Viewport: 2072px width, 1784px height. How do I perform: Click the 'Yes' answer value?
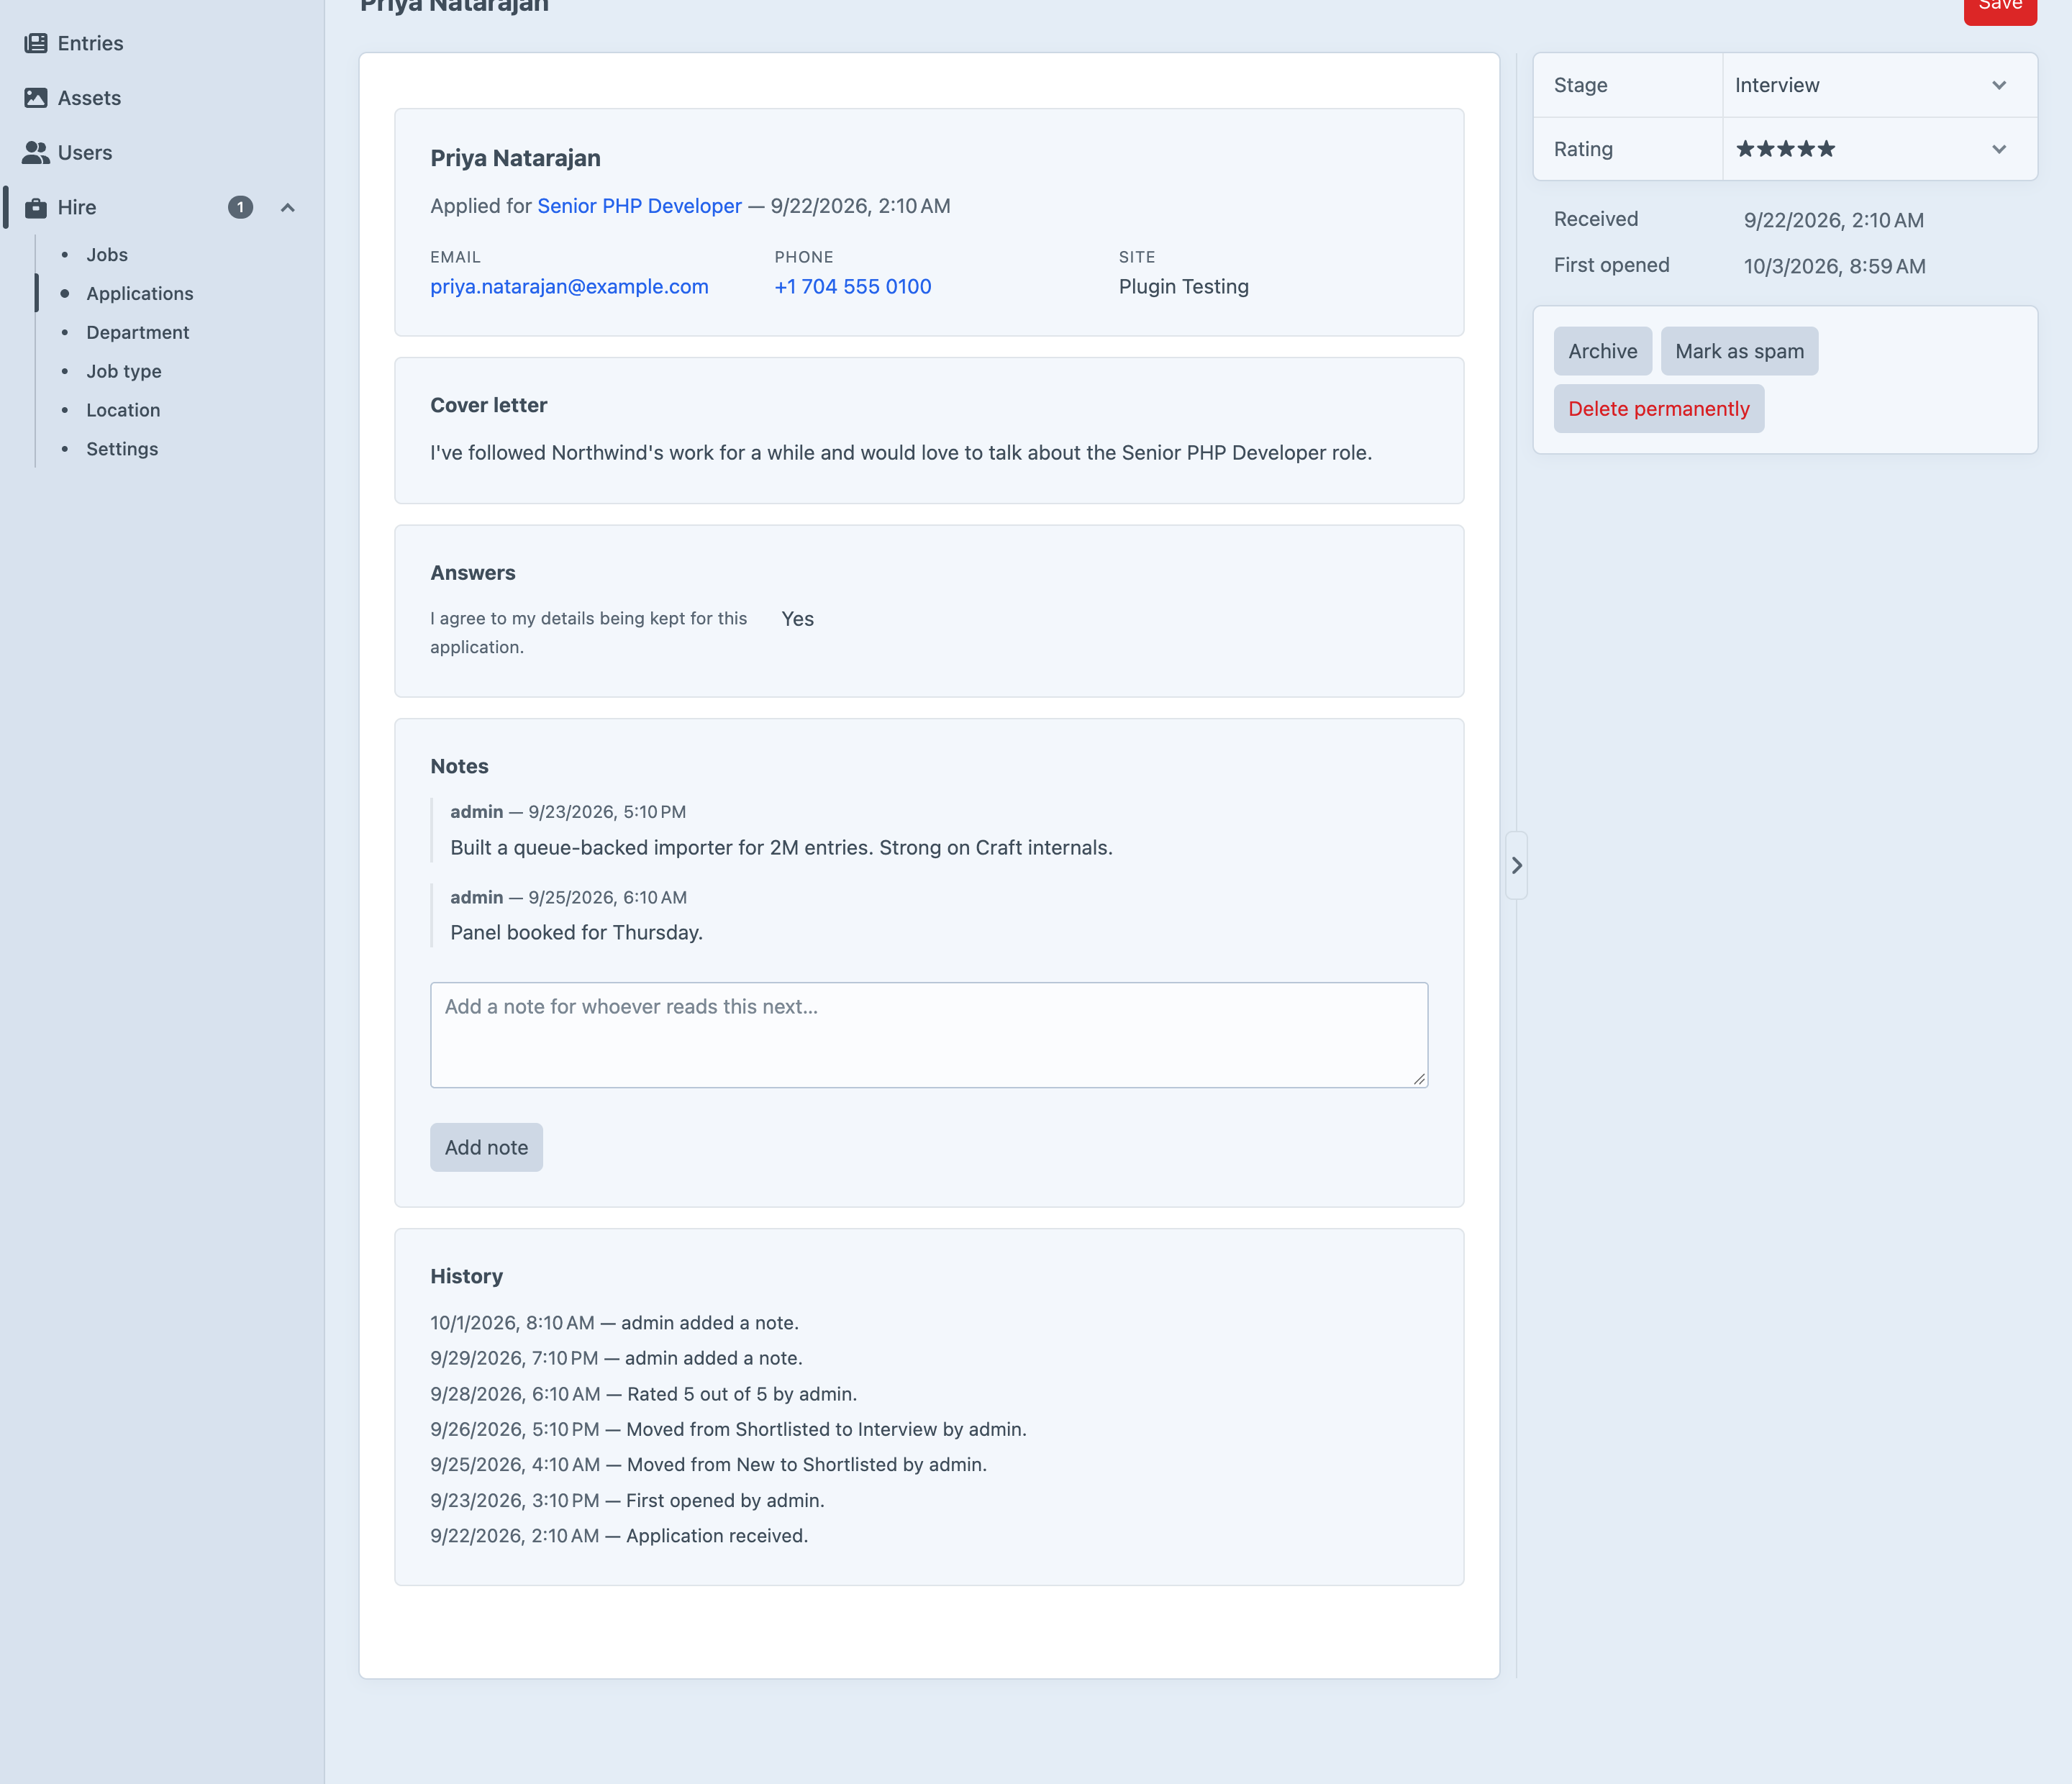point(797,619)
